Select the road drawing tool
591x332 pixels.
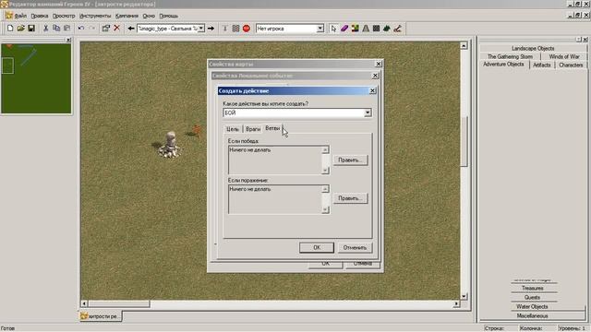point(397,29)
